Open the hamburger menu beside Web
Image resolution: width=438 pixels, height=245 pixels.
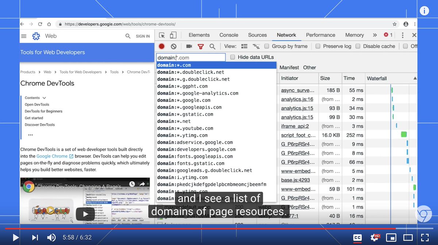24,36
